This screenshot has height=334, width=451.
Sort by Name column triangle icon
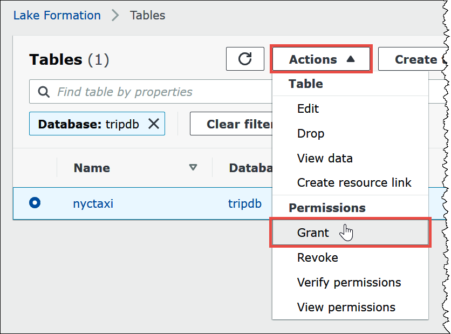point(193,168)
